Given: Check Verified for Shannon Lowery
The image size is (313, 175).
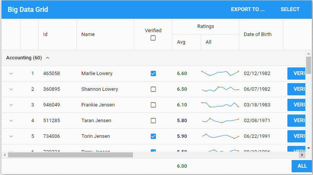Looking at the screenshot, I should 153,89.
